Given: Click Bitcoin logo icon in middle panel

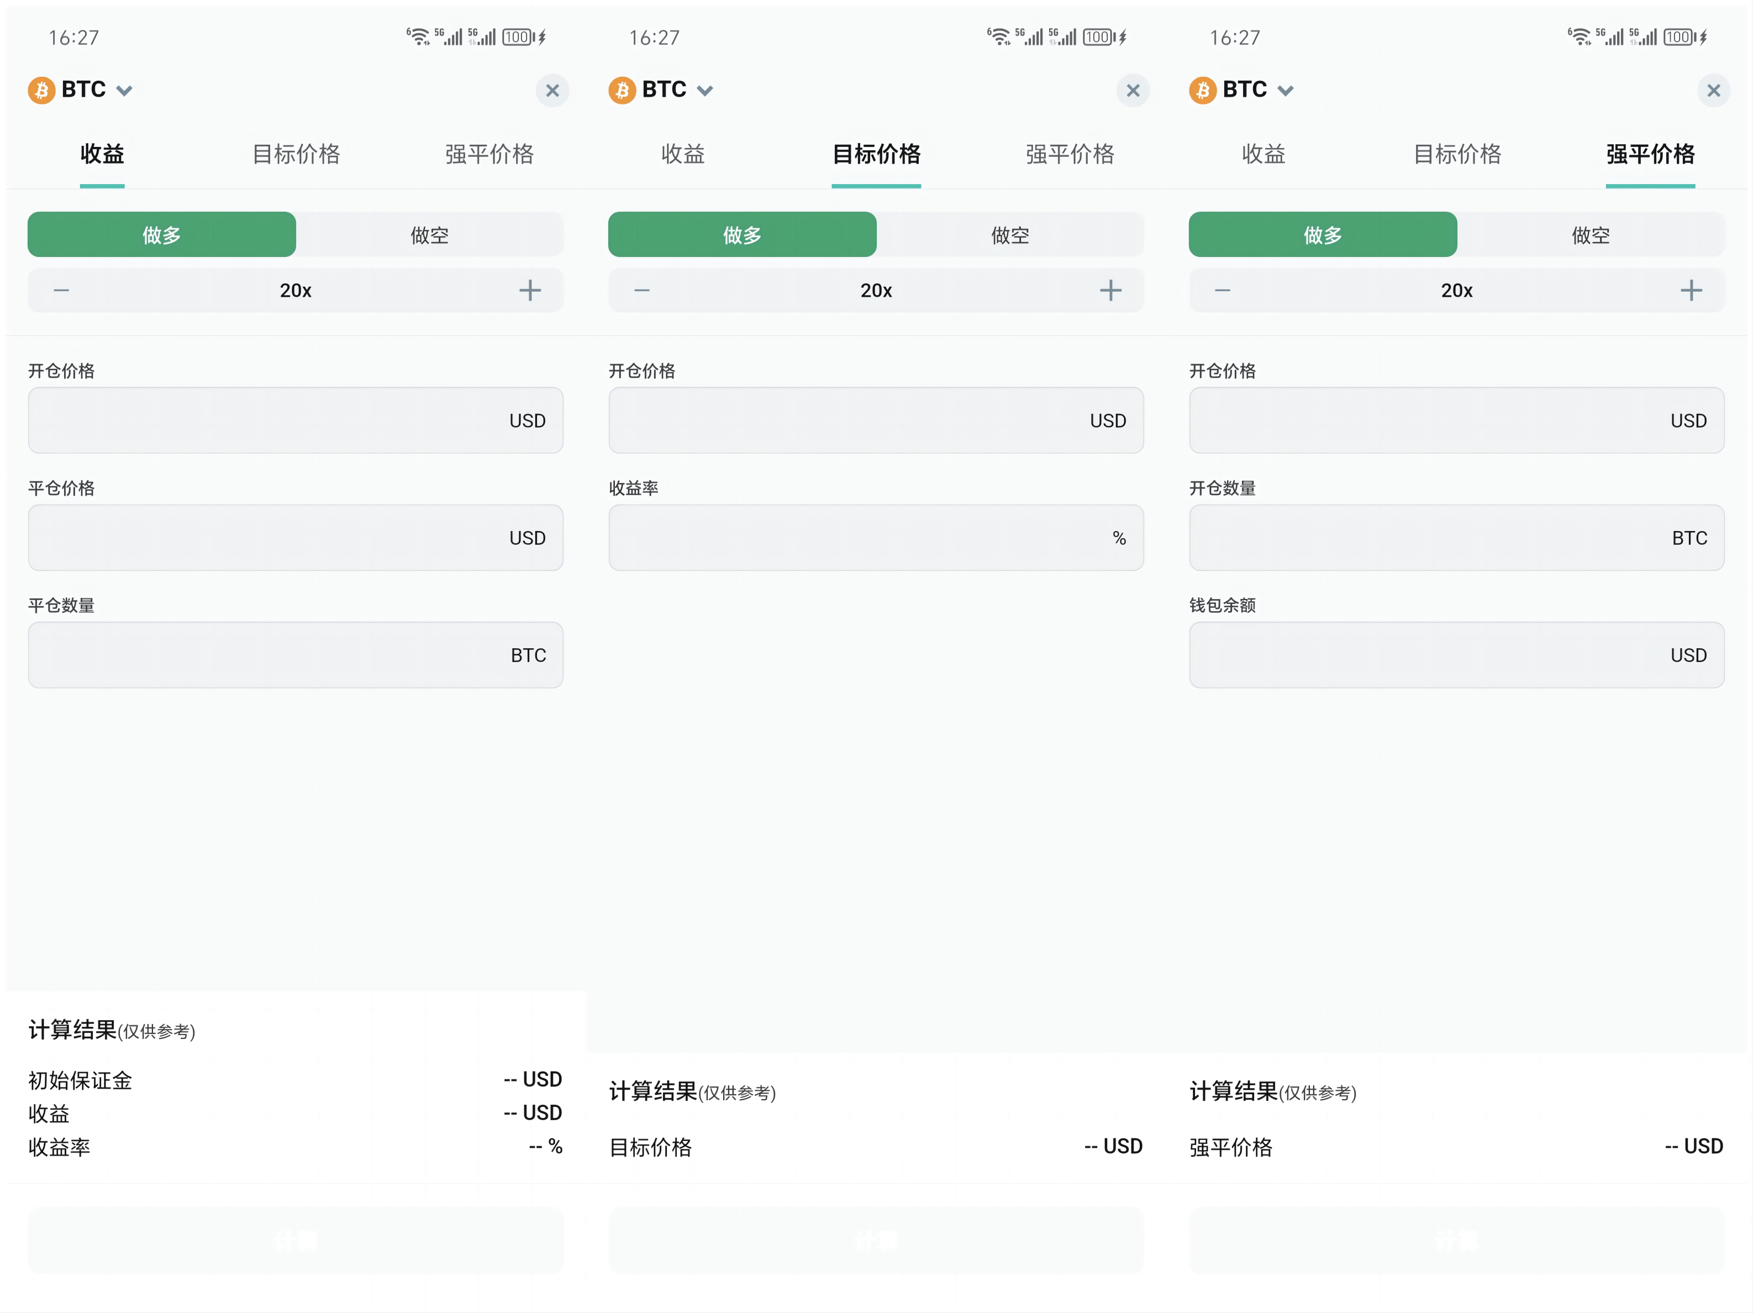Looking at the screenshot, I should pos(622,91).
